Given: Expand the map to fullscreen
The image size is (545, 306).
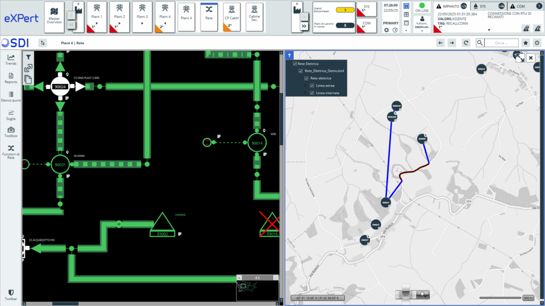Looking at the screenshot, I should click(519, 57).
